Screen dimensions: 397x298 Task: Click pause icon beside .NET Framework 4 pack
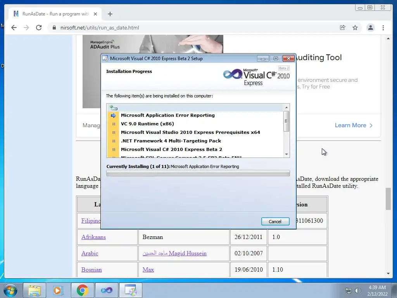(x=114, y=141)
